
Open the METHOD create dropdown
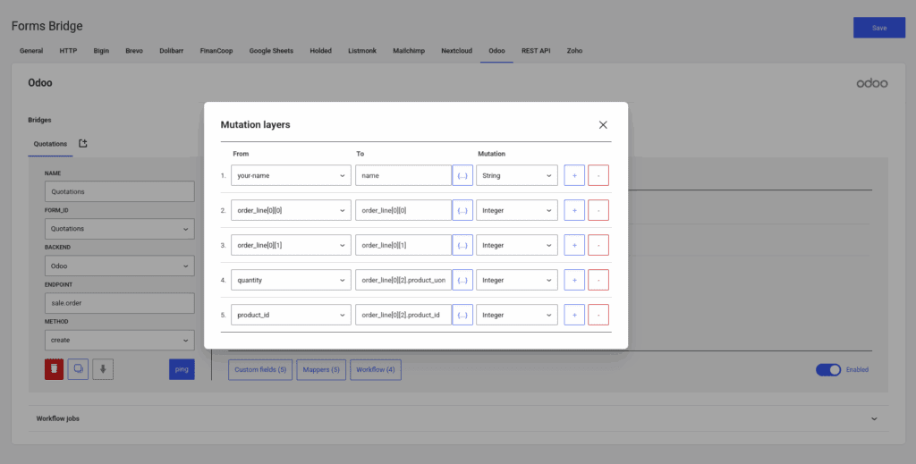click(120, 340)
